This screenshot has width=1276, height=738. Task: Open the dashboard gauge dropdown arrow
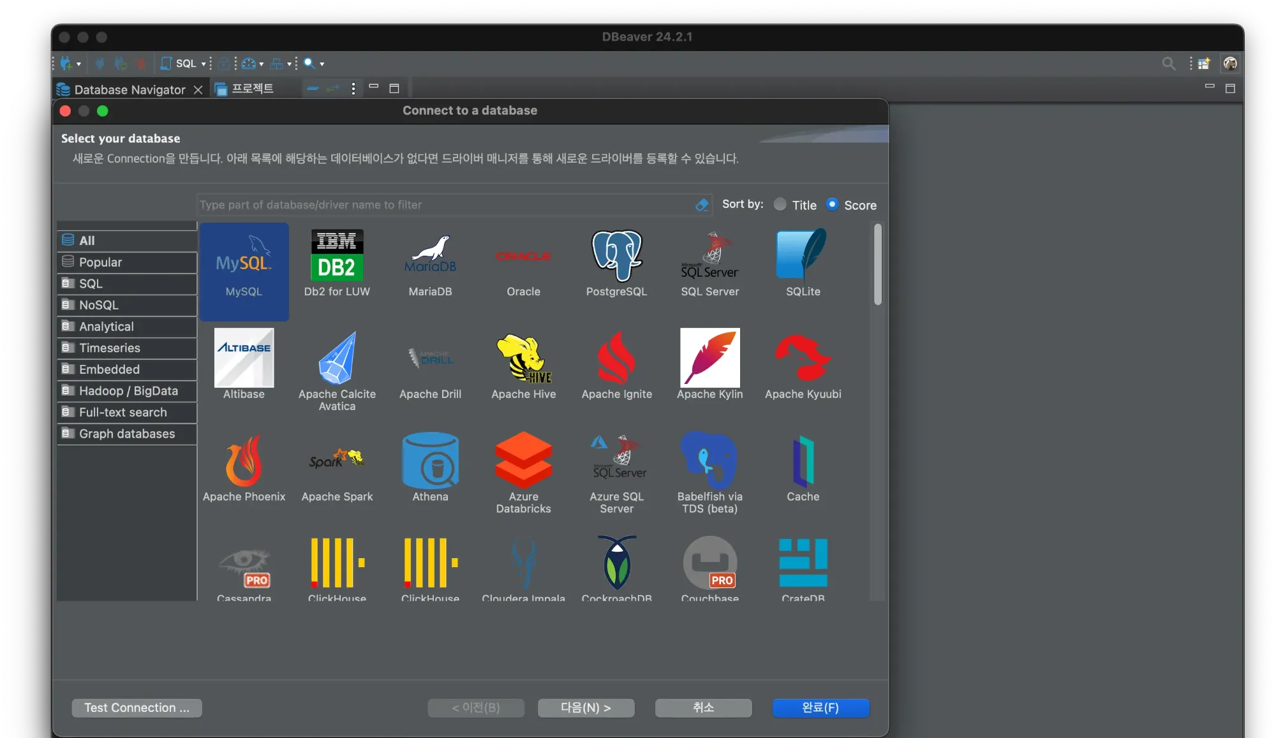point(262,64)
